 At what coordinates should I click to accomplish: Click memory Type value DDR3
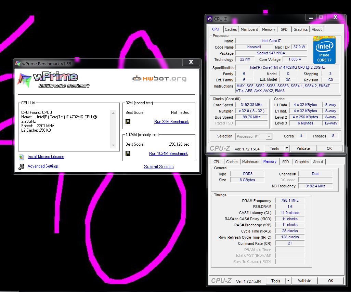[248, 174]
